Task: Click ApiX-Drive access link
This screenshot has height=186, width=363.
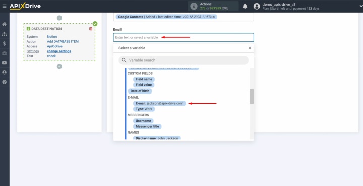Action: (54, 46)
